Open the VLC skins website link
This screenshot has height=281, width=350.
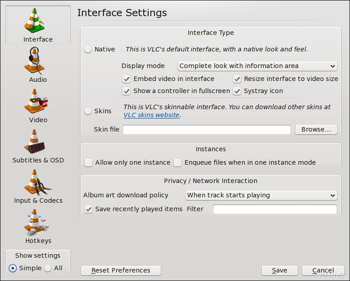tap(151, 115)
